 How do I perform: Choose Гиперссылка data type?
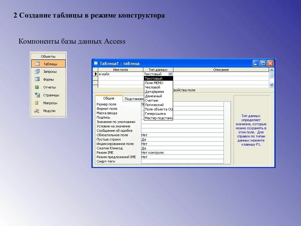point(158,114)
